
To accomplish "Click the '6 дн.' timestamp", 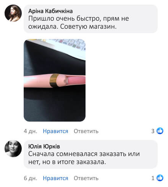I will coord(31,178).
